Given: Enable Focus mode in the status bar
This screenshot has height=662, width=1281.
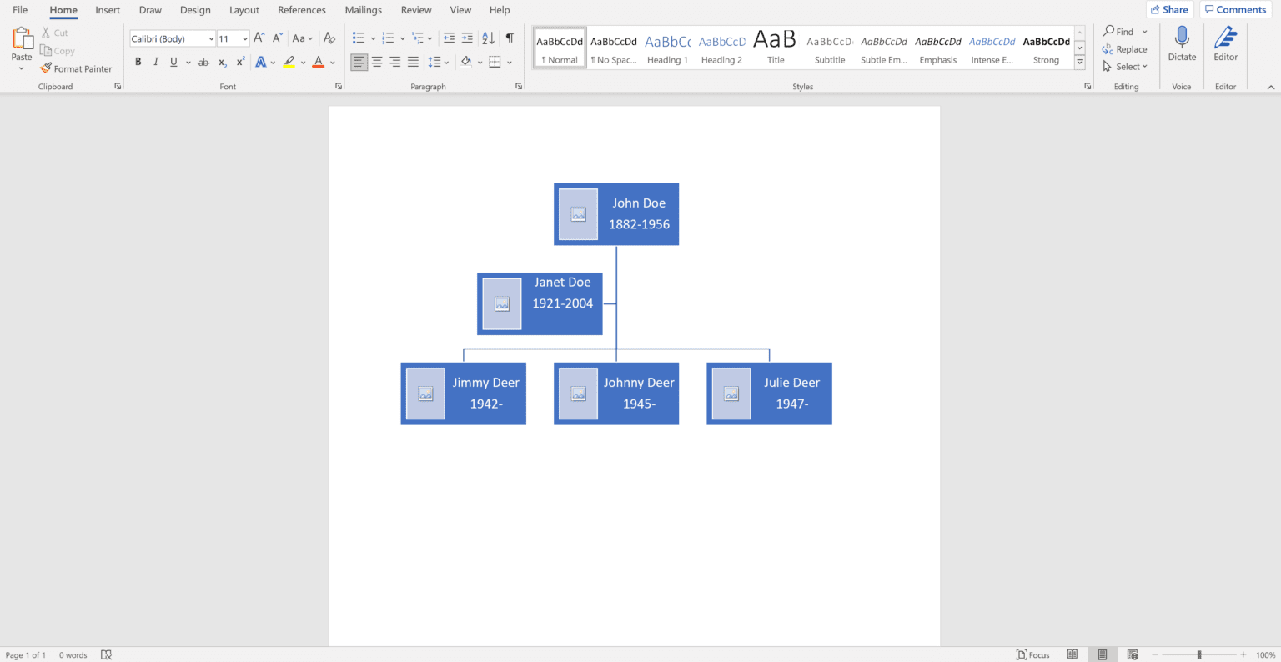Looking at the screenshot, I should click(1033, 654).
